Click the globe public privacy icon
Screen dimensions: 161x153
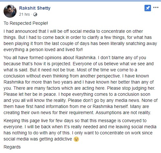[x=35, y=14]
